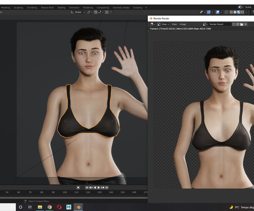Toggle proportional editing
The image size is (254, 211).
(107, 12)
